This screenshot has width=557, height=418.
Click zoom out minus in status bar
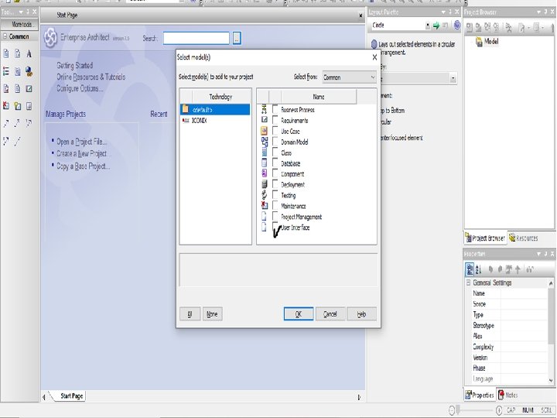point(452,410)
